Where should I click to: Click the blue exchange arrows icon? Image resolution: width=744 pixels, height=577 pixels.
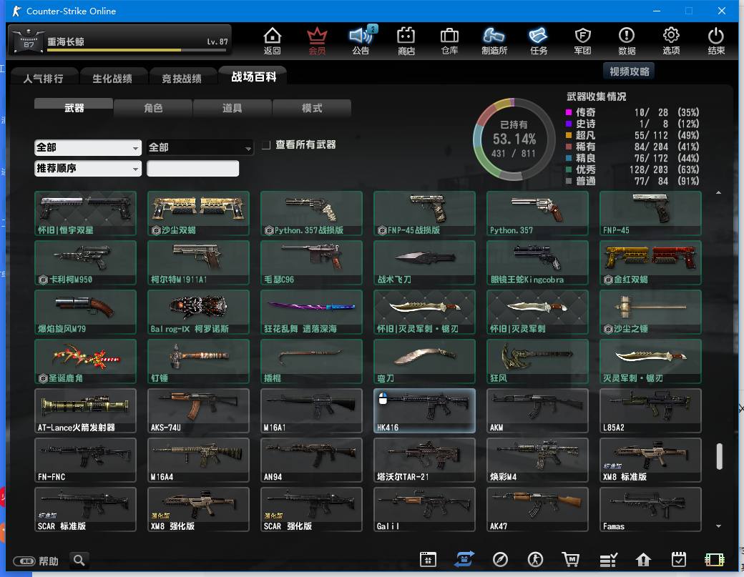(x=464, y=559)
